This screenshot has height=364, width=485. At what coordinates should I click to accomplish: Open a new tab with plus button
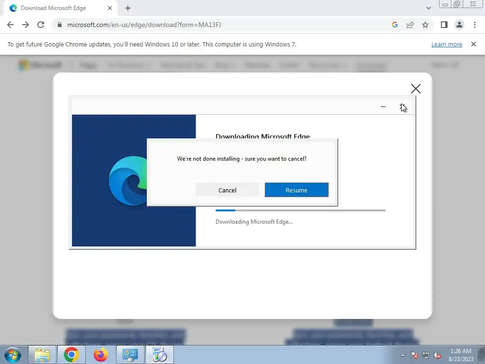tap(128, 8)
